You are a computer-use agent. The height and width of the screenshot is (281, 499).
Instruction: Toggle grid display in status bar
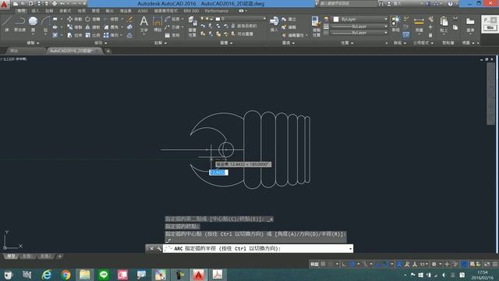tap(324, 264)
